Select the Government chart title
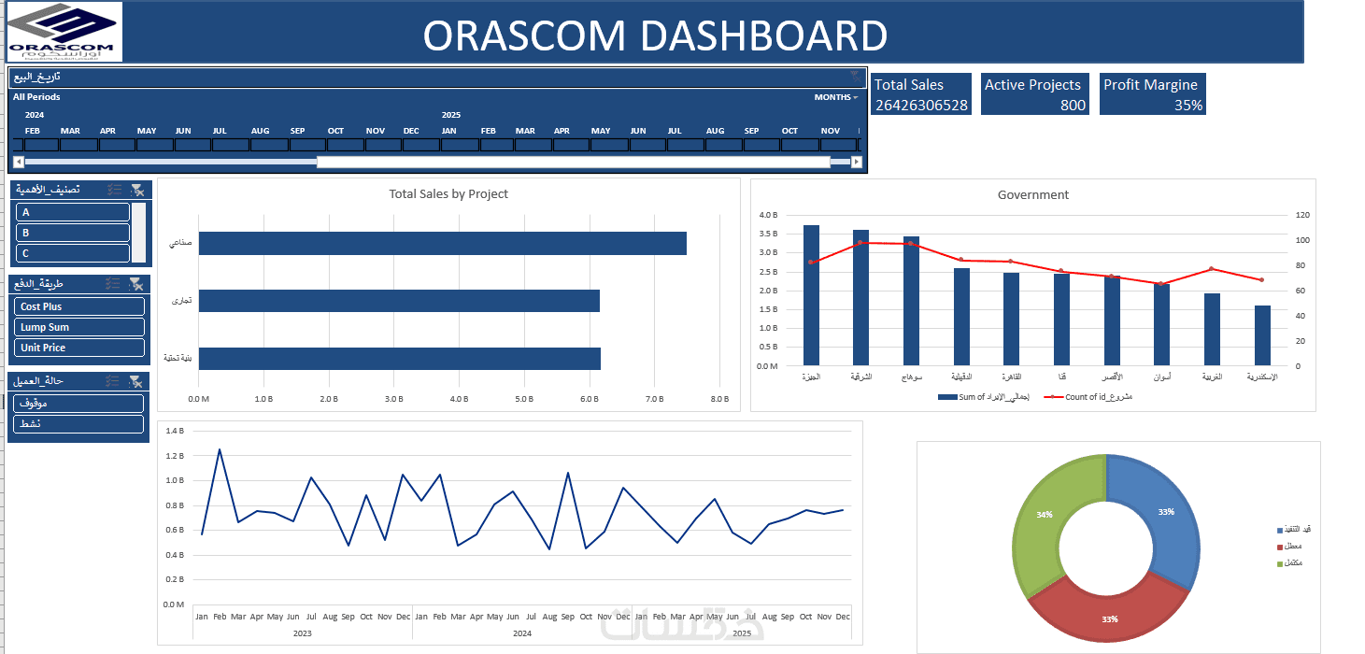The image size is (1365, 654). (1033, 194)
